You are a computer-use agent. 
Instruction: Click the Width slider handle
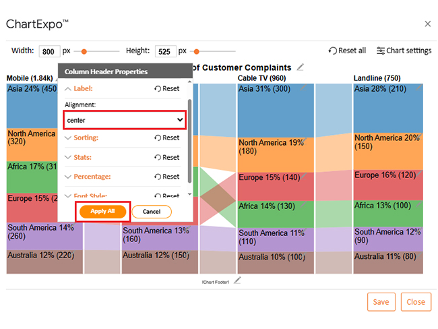(x=84, y=51)
